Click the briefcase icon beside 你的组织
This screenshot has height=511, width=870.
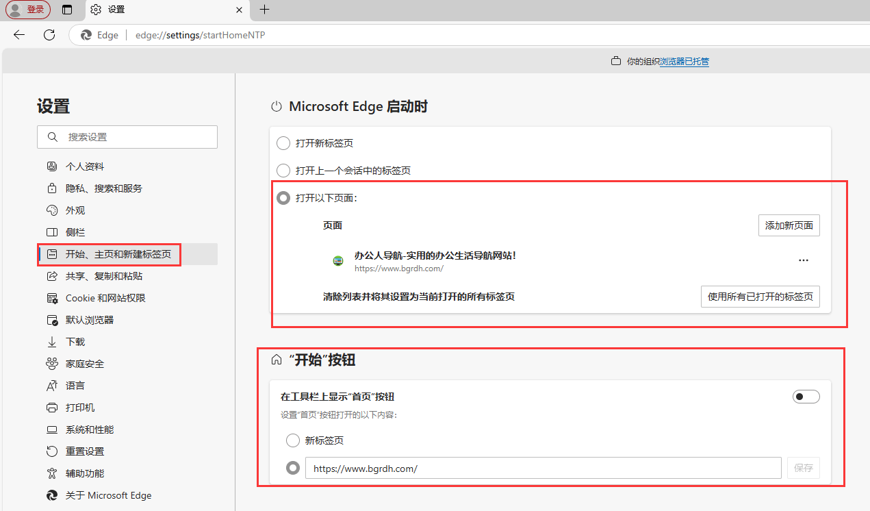point(615,61)
